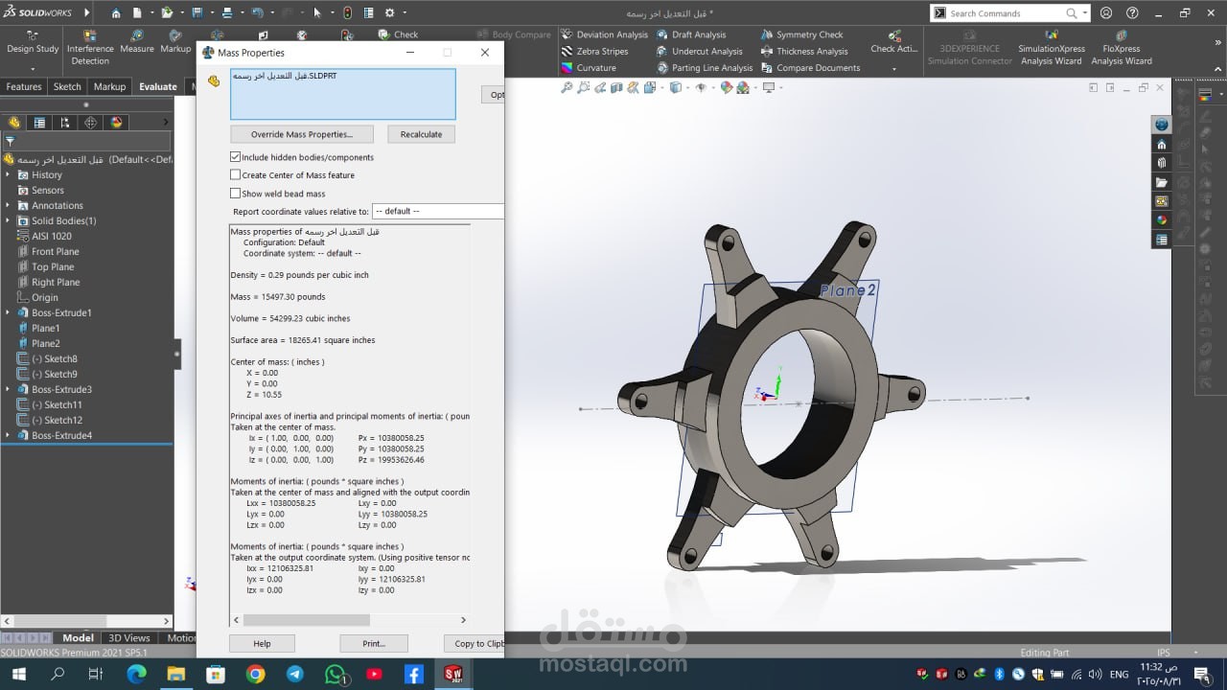
Task: Click the Draft Analysis tool
Action: point(690,34)
